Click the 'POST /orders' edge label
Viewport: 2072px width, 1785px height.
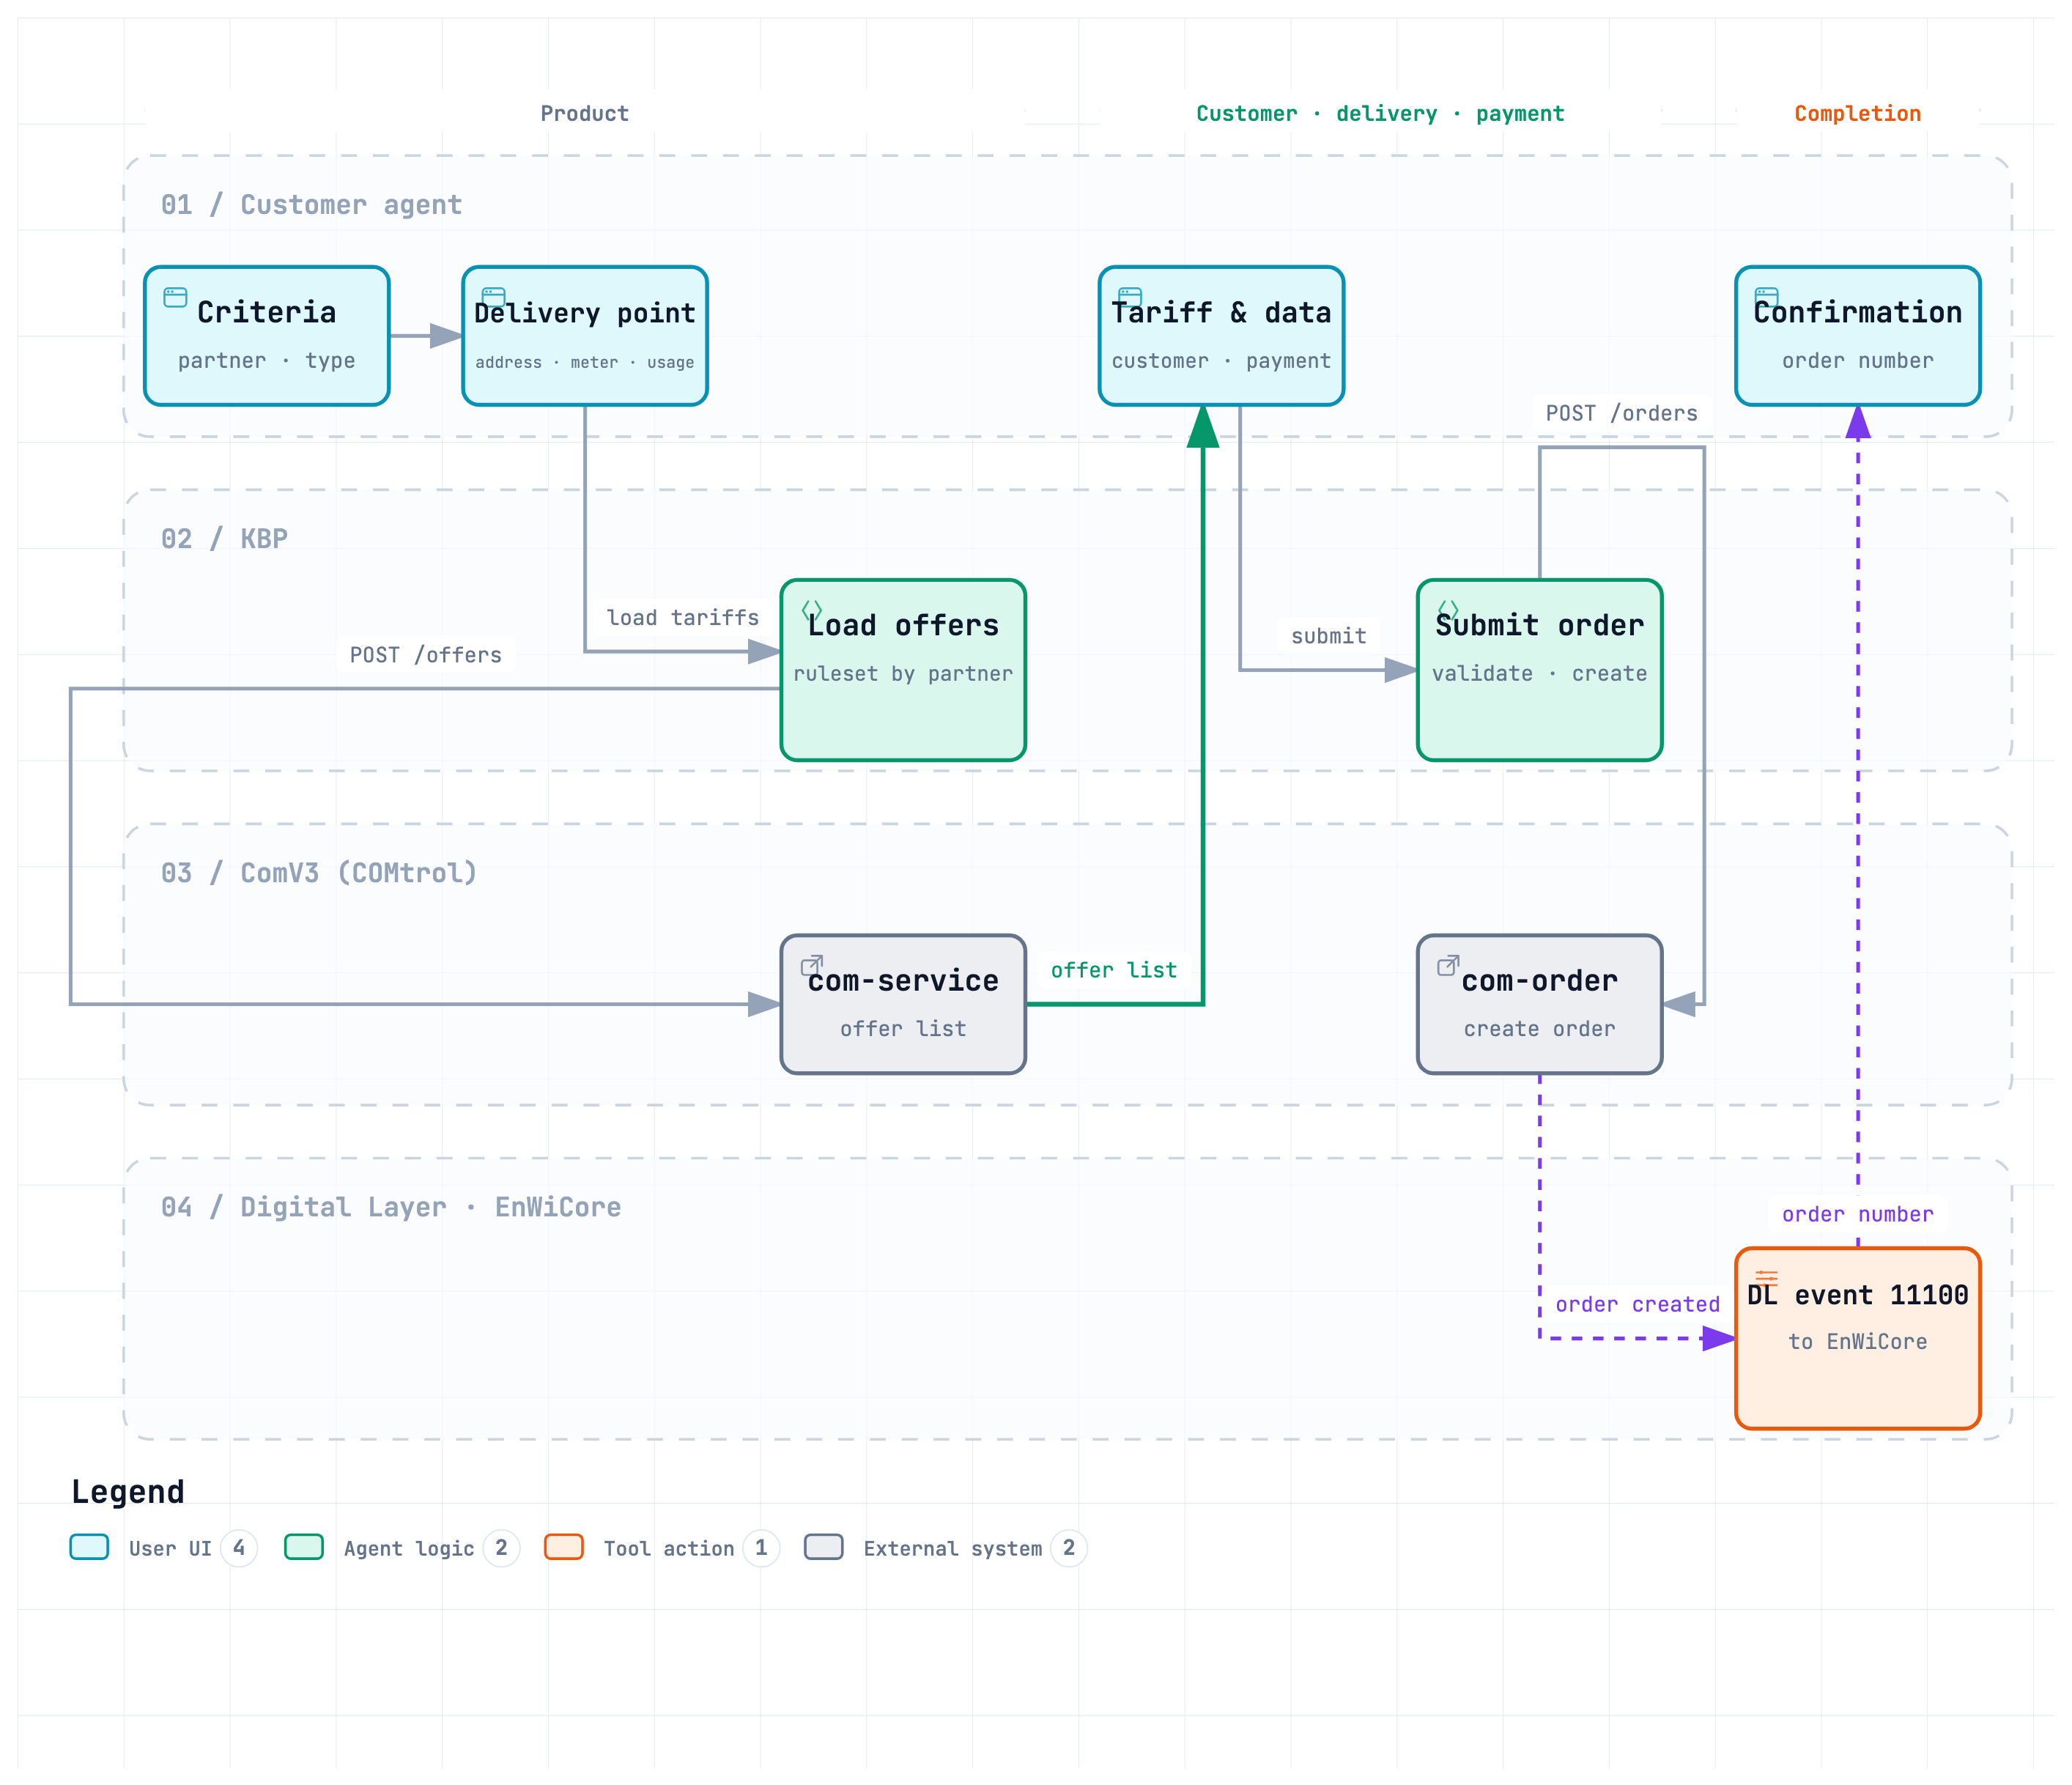[1622, 413]
